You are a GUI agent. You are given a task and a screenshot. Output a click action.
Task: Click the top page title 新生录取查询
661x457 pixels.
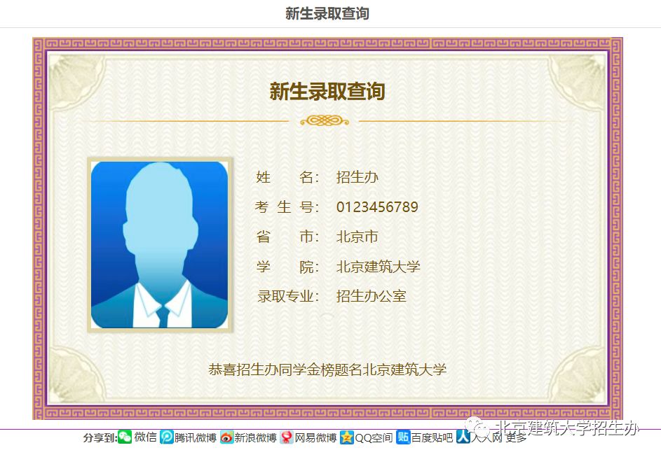(327, 13)
